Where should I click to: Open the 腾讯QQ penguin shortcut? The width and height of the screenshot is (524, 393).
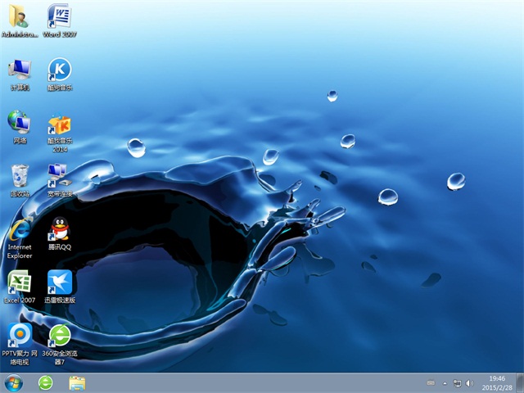pyautogui.click(x=59, y=229)
